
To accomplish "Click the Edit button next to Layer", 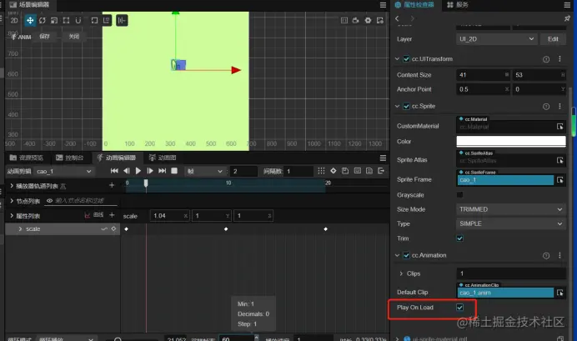I will coord(553,39).
